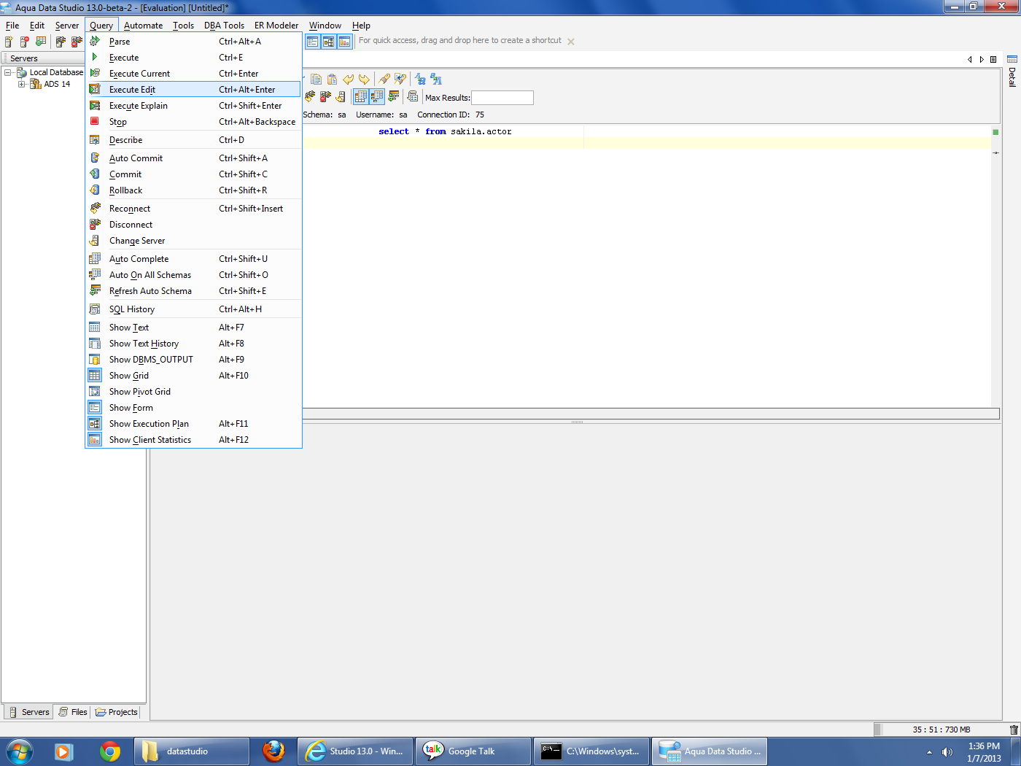This screenshot has height=766, width=1021.
Task: Click the convert to lowercase icon
Action: (420, 79)
